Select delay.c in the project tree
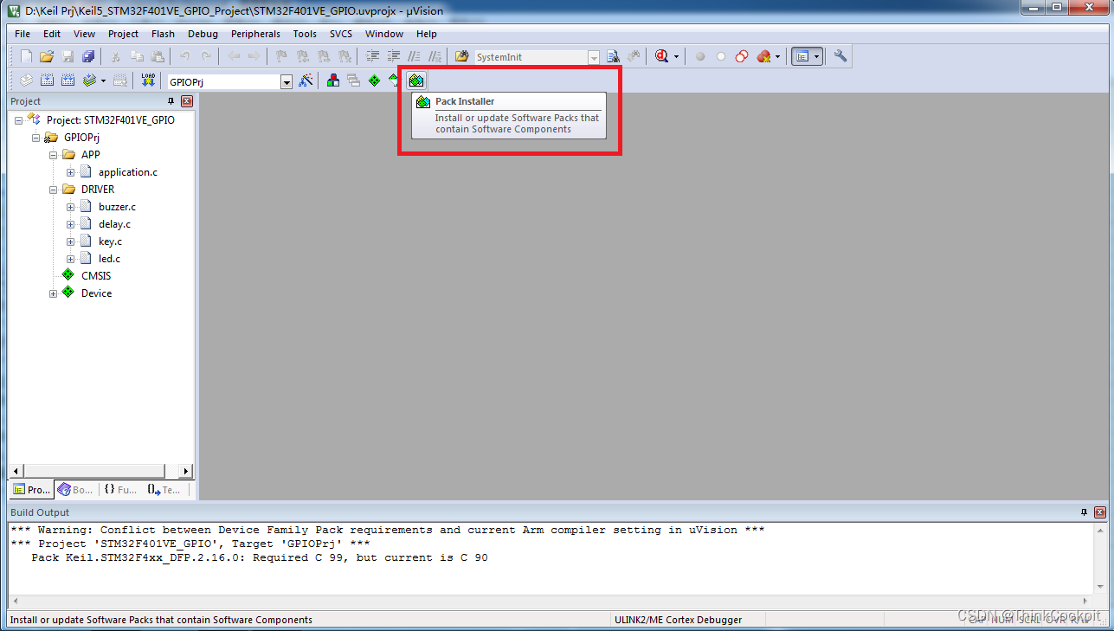 click(114, 224)
